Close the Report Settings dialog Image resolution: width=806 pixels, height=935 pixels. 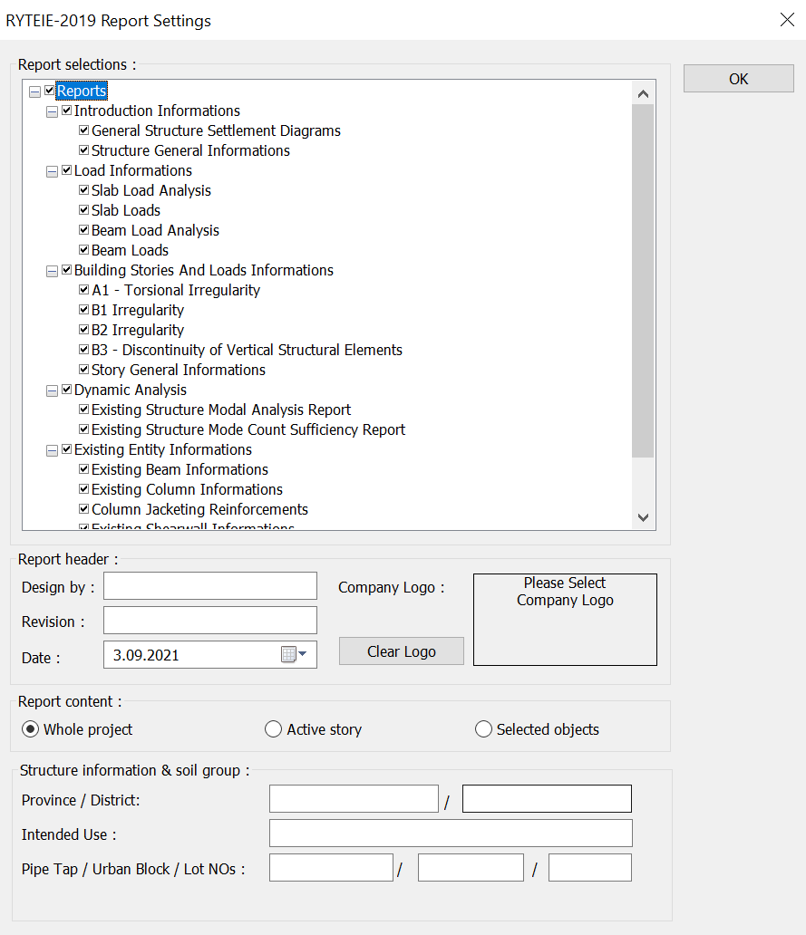[x=786, y=20]
